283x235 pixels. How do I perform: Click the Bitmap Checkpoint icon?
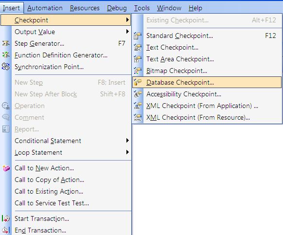[x=138, y=71]
